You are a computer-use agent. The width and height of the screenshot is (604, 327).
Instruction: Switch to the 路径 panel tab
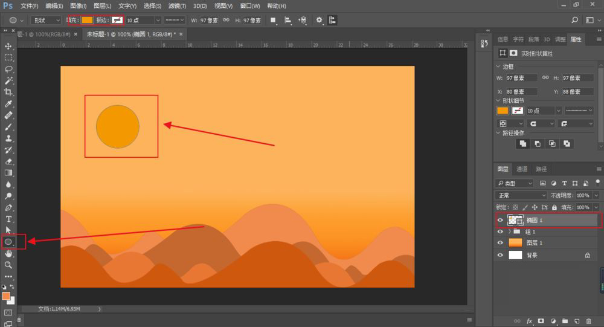coord(541,169)
